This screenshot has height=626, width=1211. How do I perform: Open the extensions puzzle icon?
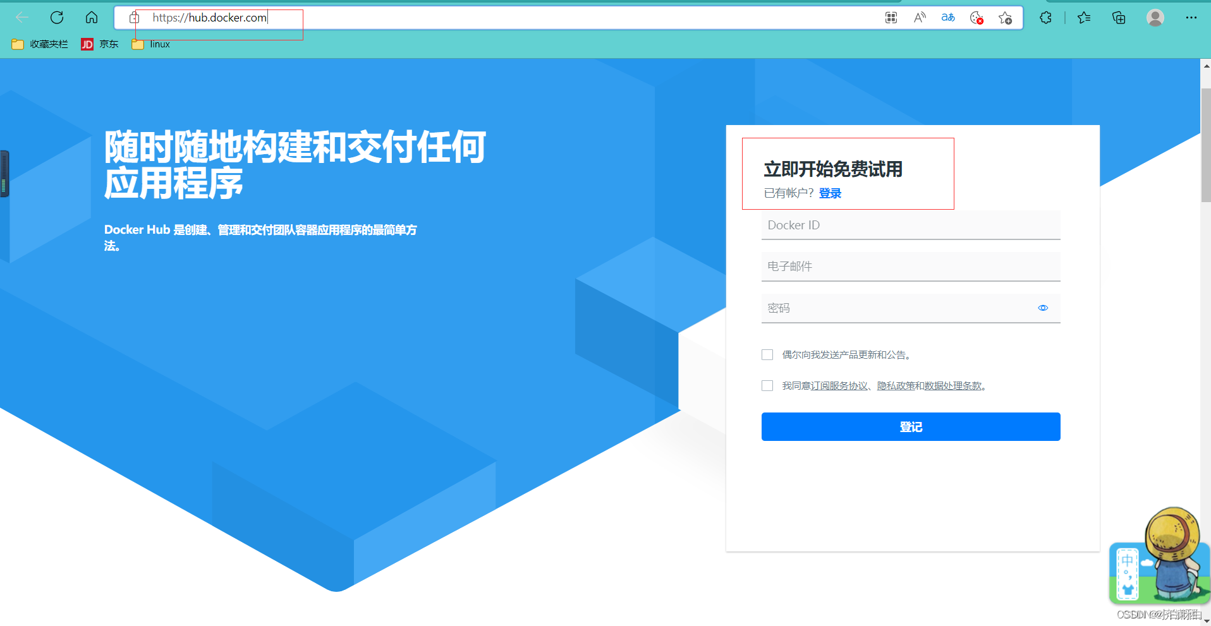click(x=1046, y=18)
